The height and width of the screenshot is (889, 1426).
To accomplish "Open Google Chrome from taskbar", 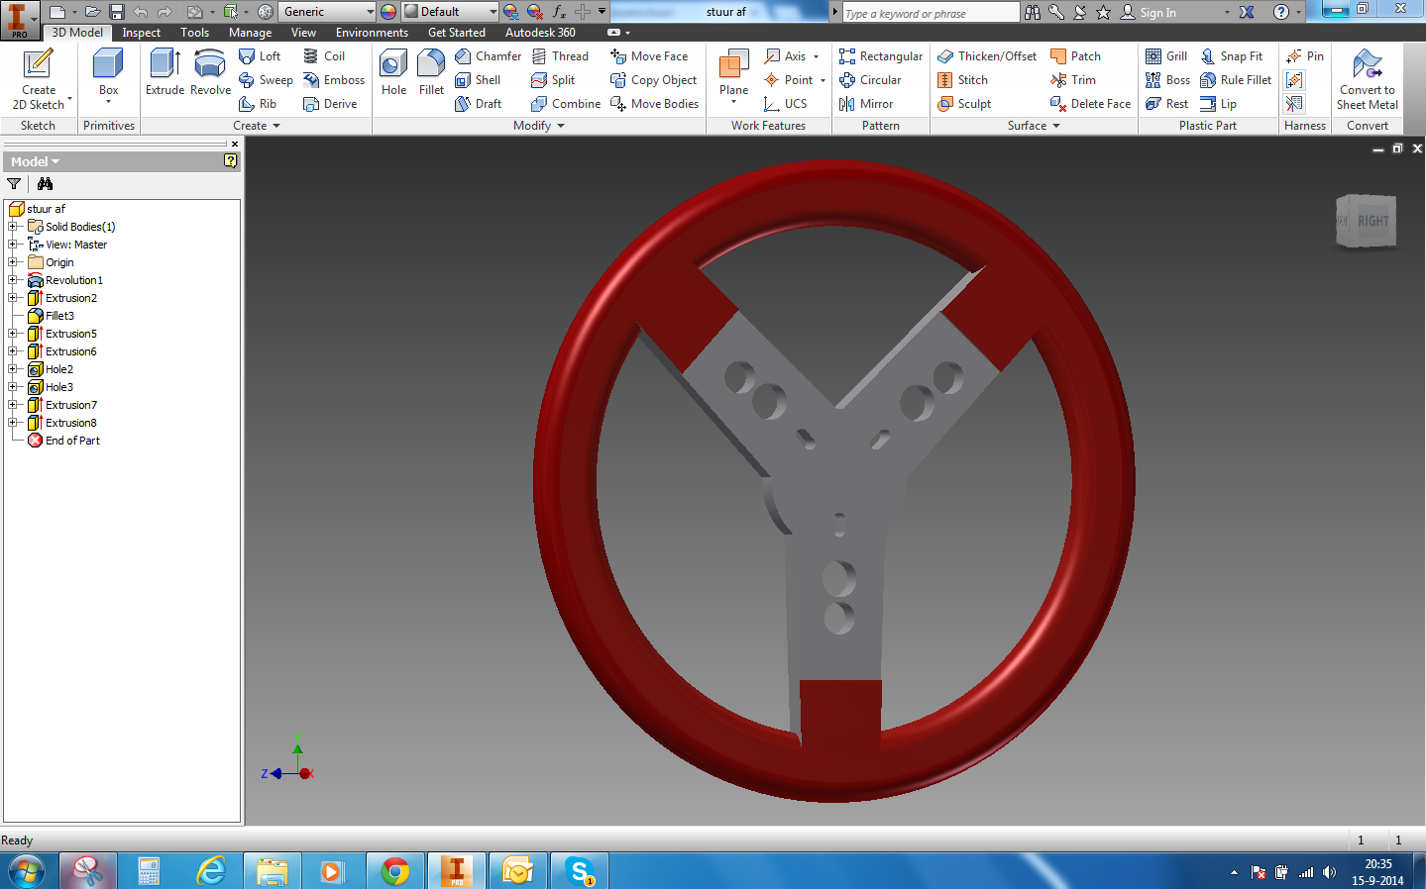I will click(395, 871).
